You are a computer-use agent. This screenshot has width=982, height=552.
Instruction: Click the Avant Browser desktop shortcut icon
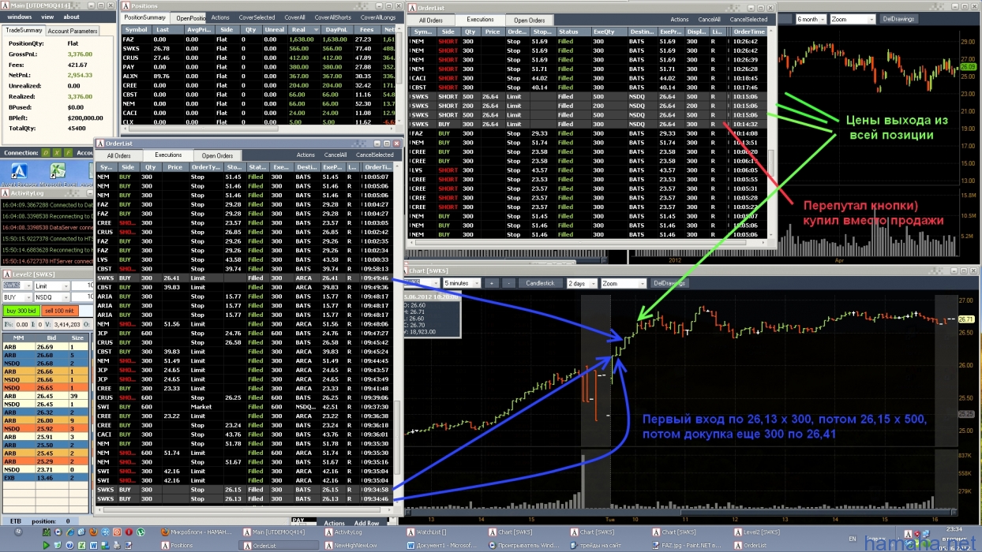(19, 172)
